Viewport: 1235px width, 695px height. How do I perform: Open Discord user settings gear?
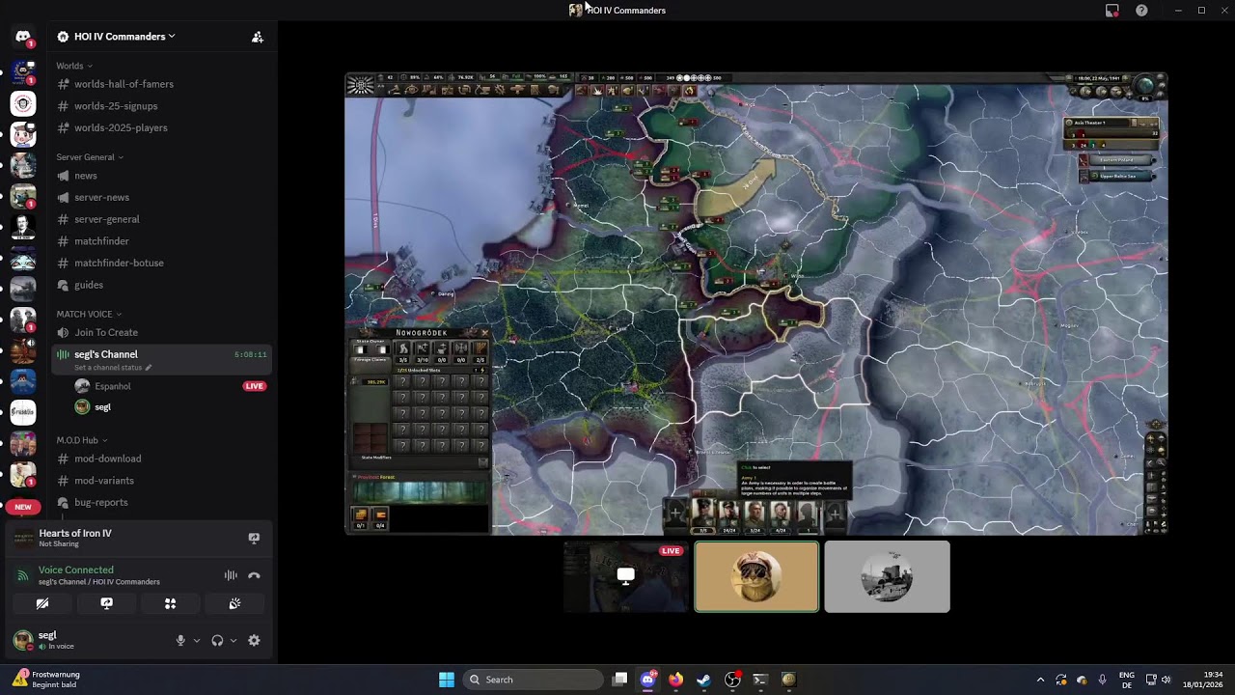point(254,640)
